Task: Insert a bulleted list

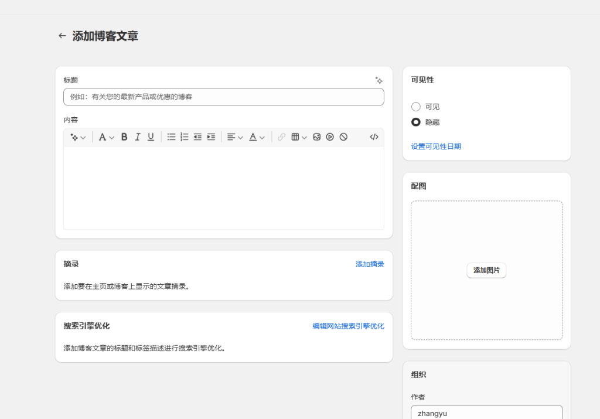Action: [171, 137]
